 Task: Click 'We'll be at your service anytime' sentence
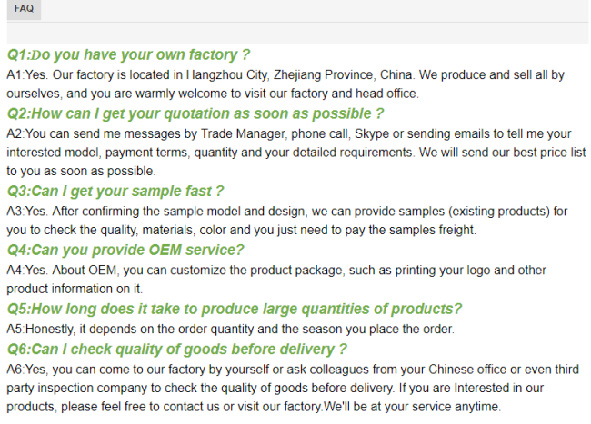[x=412, y=407]
